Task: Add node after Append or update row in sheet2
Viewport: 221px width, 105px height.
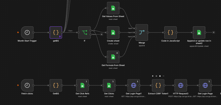Action: [214, 32]
